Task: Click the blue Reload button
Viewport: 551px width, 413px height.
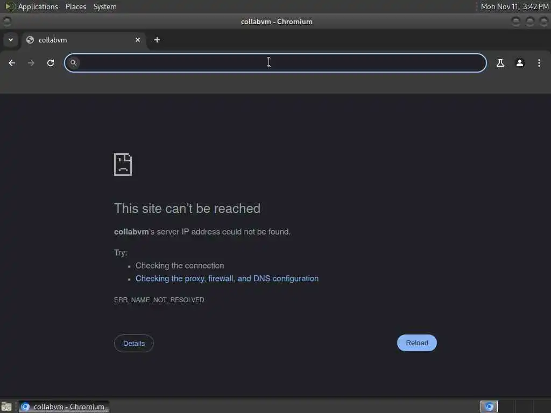Action: [417, 343]
